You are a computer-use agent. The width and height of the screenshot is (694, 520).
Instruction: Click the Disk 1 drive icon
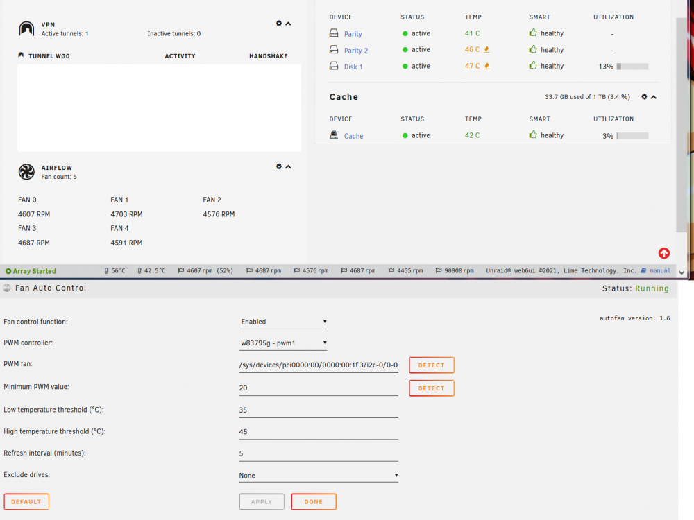pyautogui.click(x=334, y=66)
